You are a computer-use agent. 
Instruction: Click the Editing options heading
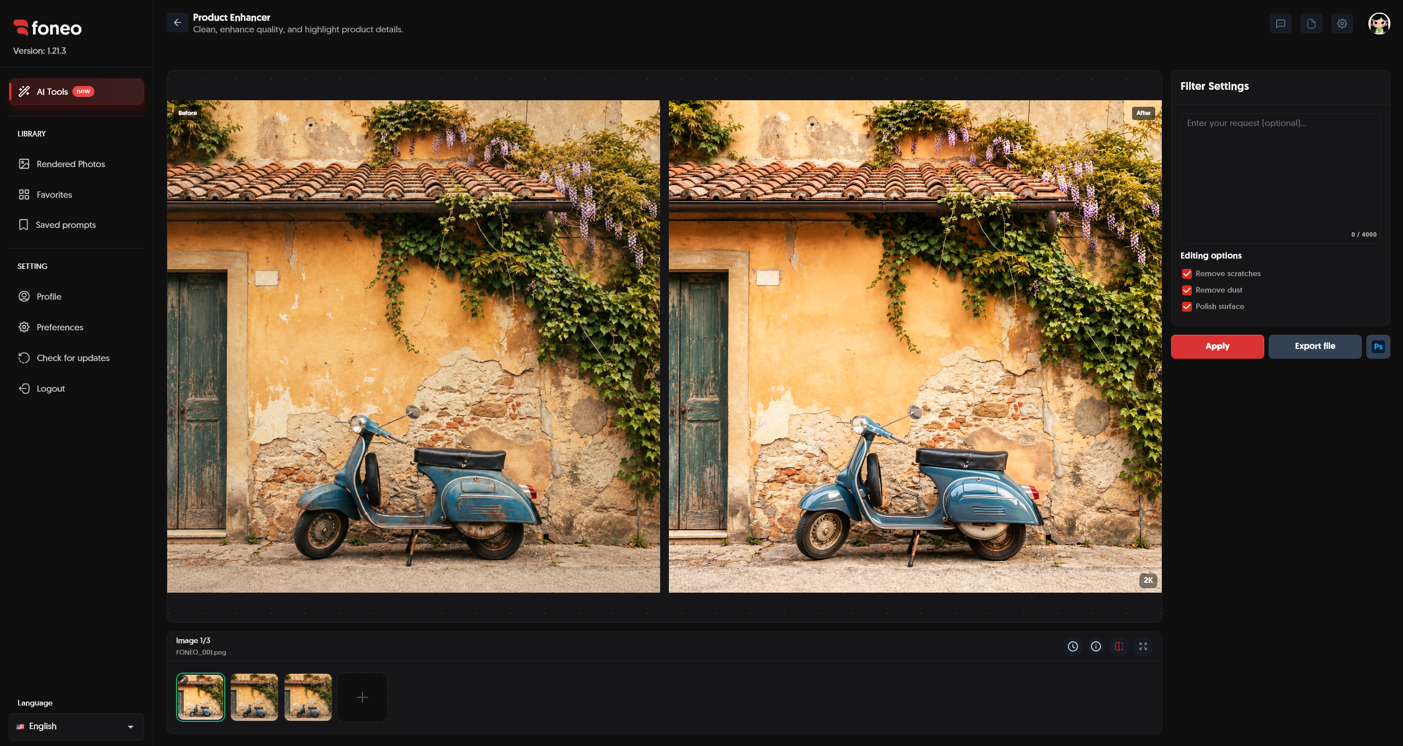(x=1211, y=255)
